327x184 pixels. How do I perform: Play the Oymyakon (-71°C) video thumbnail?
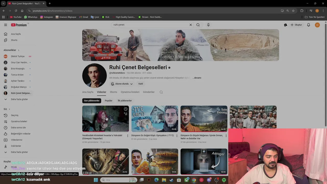pyautogui.click(x=155, y=119)
